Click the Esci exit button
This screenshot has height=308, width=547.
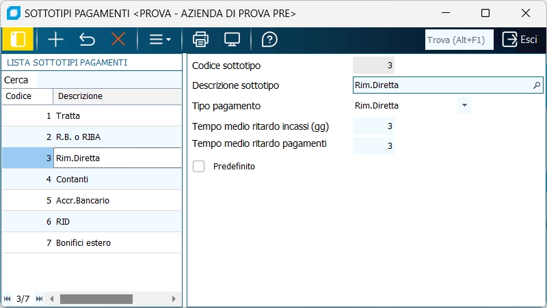coord(519,40)
